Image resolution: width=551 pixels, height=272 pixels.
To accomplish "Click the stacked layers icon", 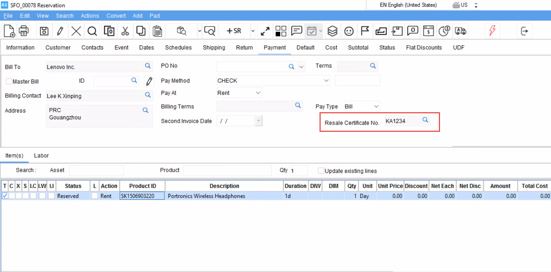I will pos(332,31).
